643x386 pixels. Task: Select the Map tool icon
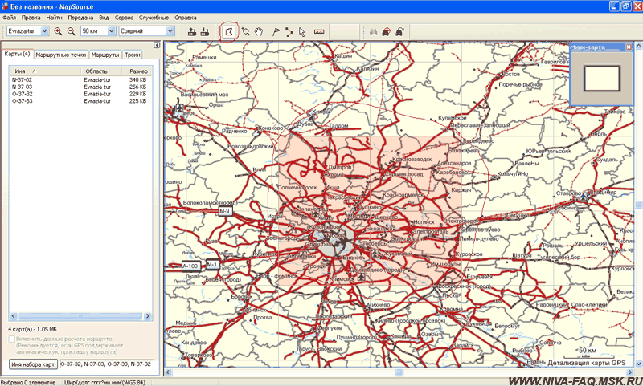pyautogui.click(x=229, y=31)
